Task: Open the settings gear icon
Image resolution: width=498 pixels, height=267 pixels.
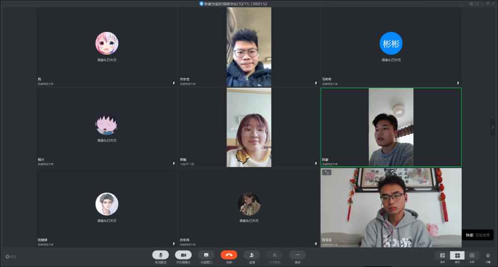Action: coord(488,256)
